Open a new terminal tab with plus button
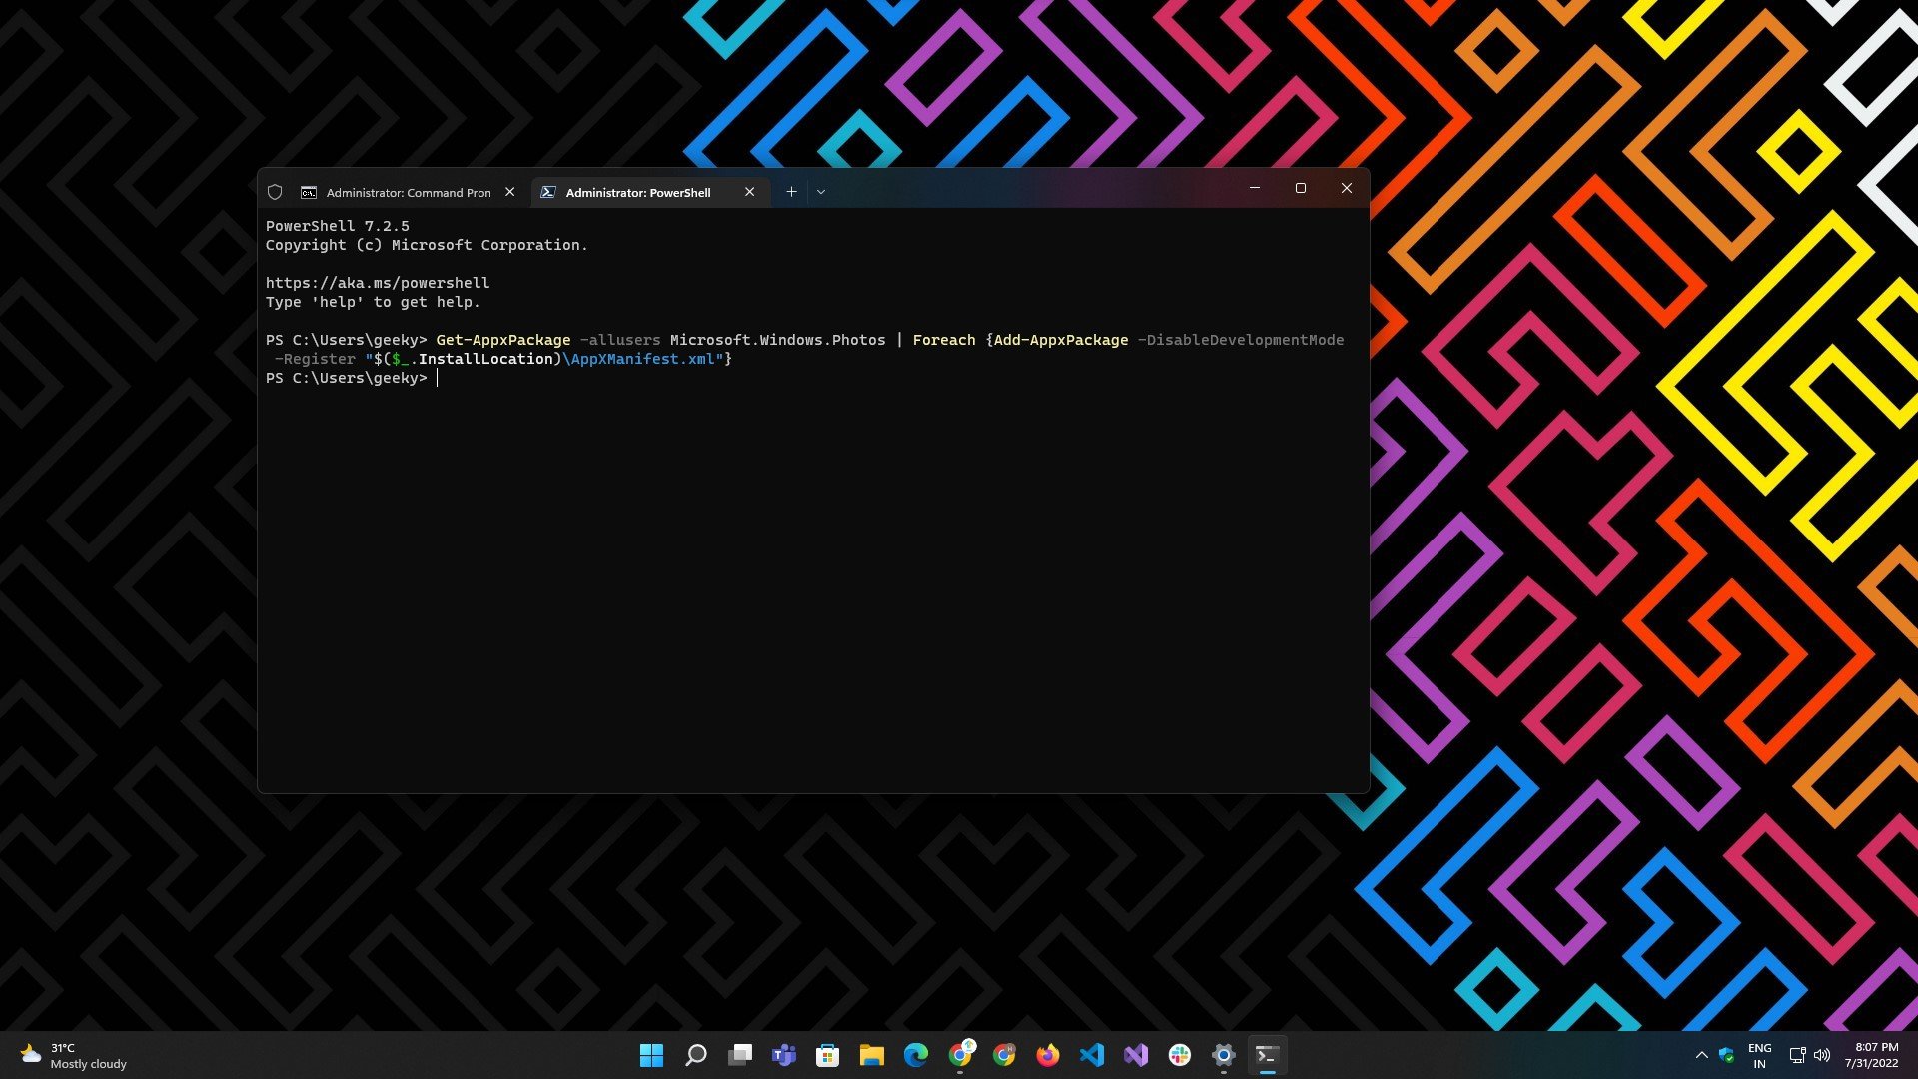The image size is (1918, 1079). (x=791, y=192)
